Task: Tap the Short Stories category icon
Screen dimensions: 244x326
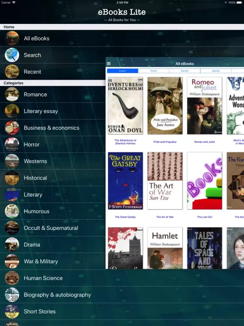Action: [12, 311]
